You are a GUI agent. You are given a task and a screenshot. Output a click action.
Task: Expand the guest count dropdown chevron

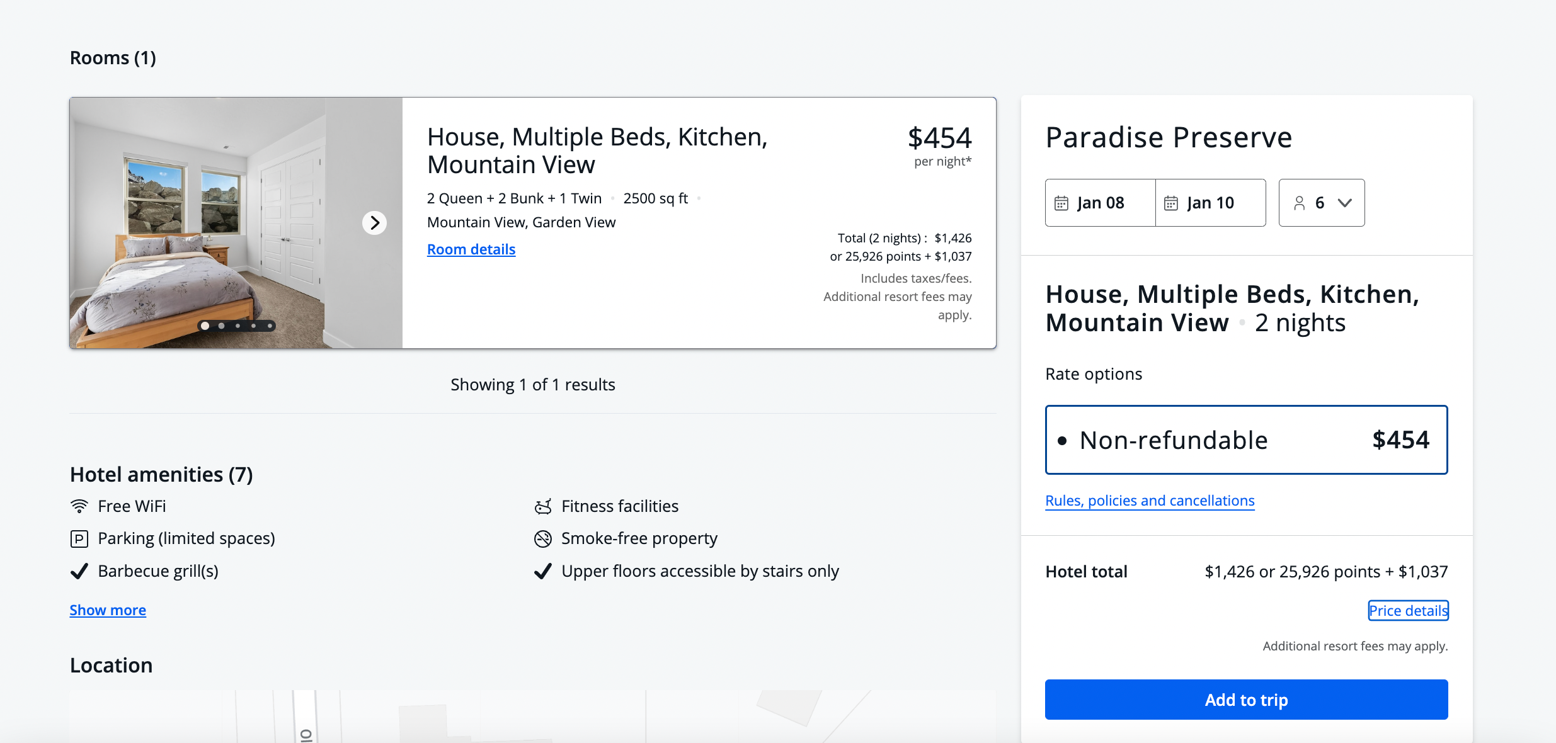(x=1345, y=203)
